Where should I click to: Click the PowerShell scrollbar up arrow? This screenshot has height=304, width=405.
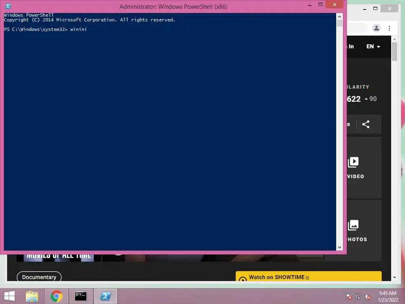coord(339,17)
